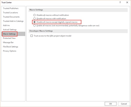Close the Trust Center dialog

[127, 2]
